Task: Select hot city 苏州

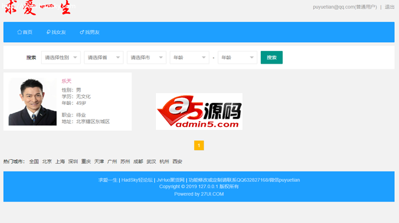Action: [125, 162]
